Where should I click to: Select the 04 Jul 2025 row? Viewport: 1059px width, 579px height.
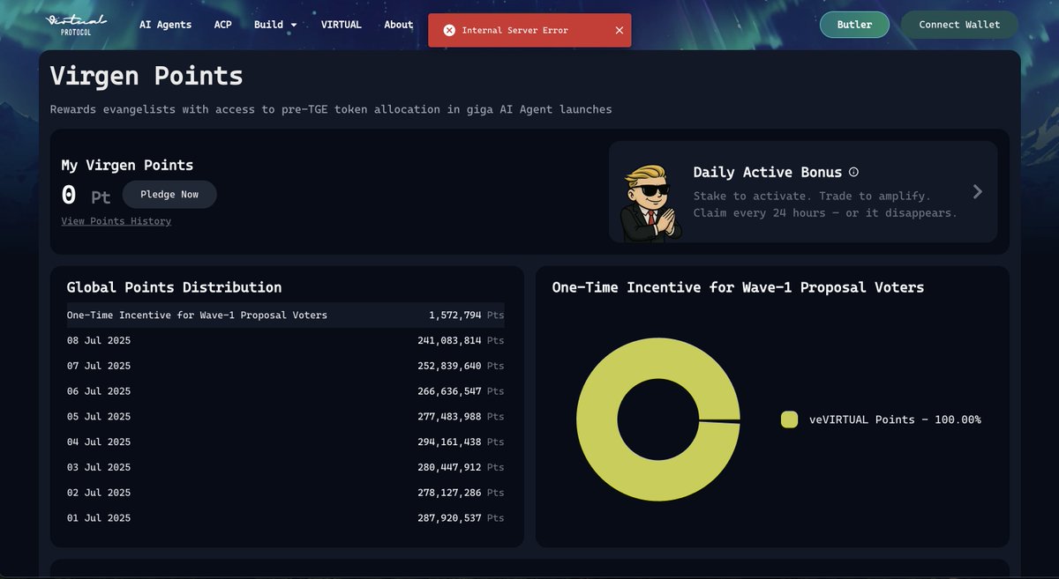point(285,442)
